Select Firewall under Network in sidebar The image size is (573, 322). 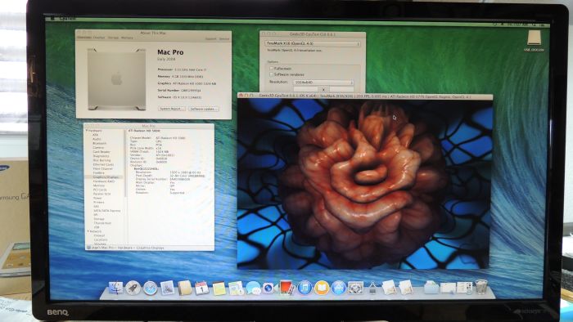(99, 235)
